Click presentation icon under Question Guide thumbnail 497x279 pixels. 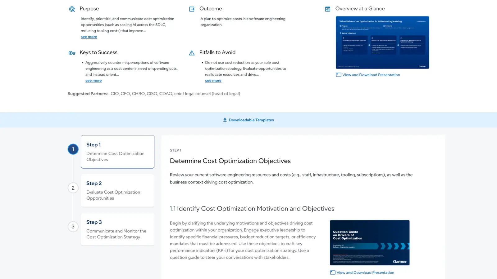point(333,272)
